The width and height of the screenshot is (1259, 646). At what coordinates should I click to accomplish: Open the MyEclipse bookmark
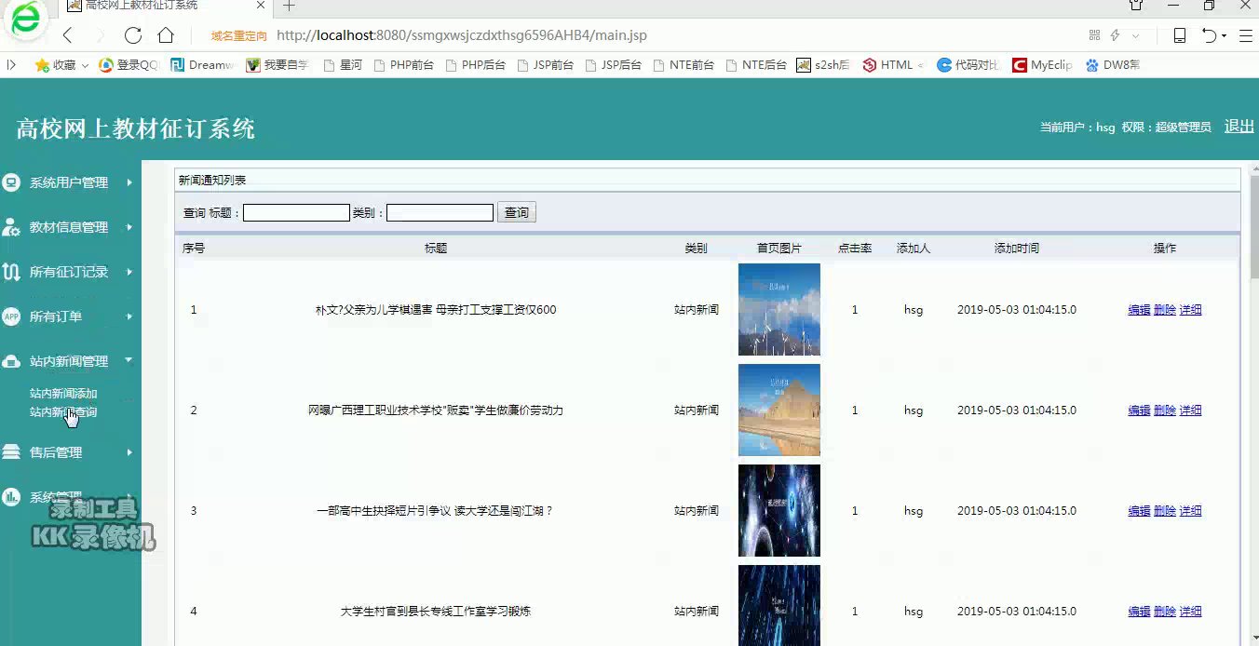click(1042, 65)
